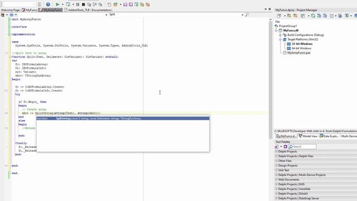Select the MyArrayFuncs editor tab
This screenshot has width=357, height=201.
[x=51, y=10]
